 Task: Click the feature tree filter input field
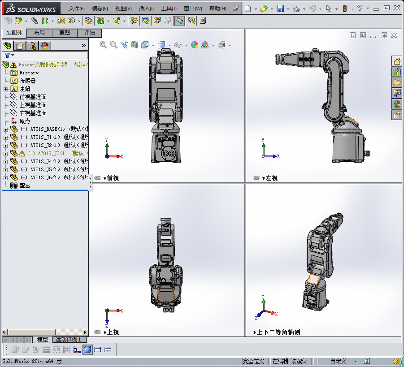[x=51, y=55]
